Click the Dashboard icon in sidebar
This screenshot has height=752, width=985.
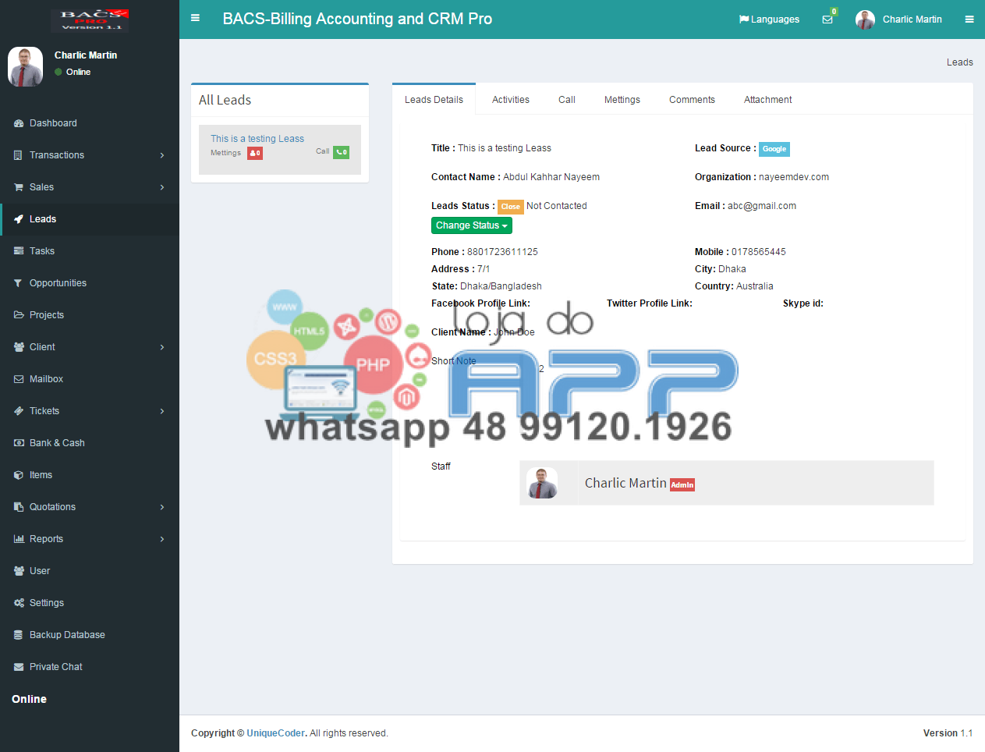[19, 123]
